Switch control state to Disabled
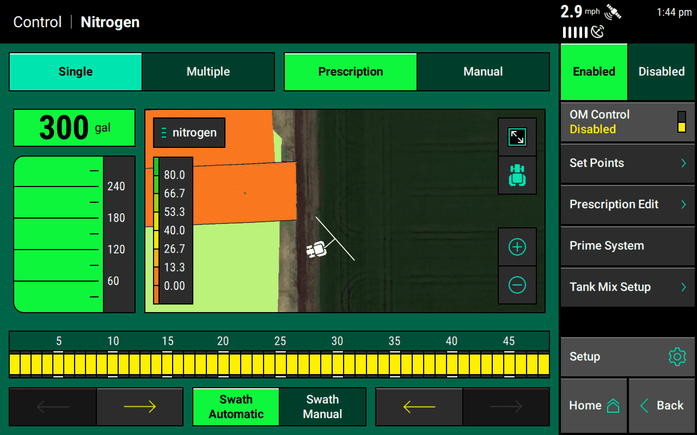The height and width of the screenshot is (435, 697). [661, 71]
